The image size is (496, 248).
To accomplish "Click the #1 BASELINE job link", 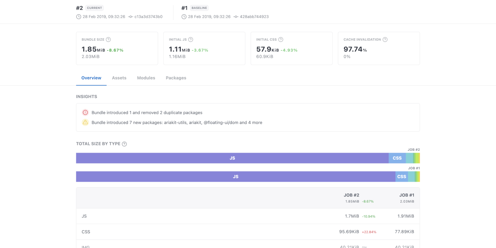I will pos(184,8).
